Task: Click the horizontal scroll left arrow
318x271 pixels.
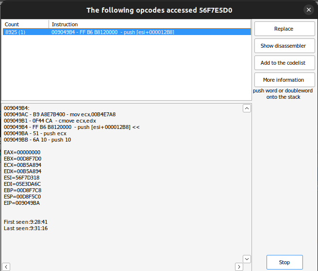Action: pos(6,267)
